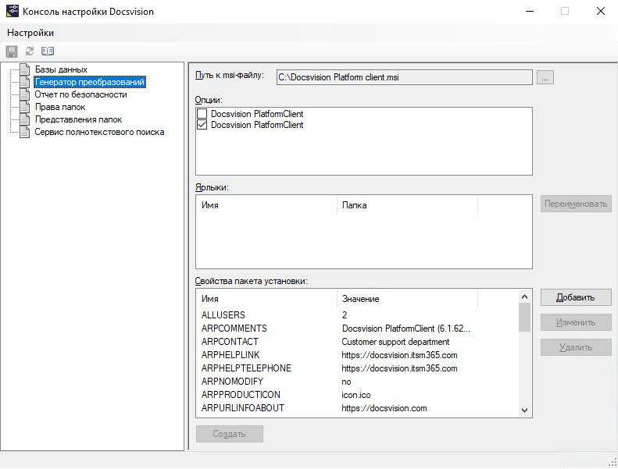Click the Добавить button
This screenshot has width=618, height=469.
[576, 297]
